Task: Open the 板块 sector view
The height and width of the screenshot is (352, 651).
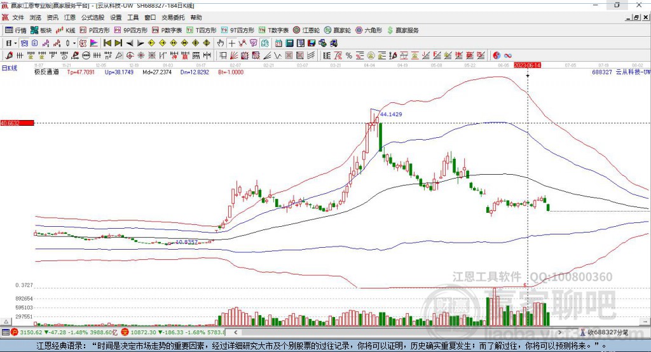Action: click(41, 30)
